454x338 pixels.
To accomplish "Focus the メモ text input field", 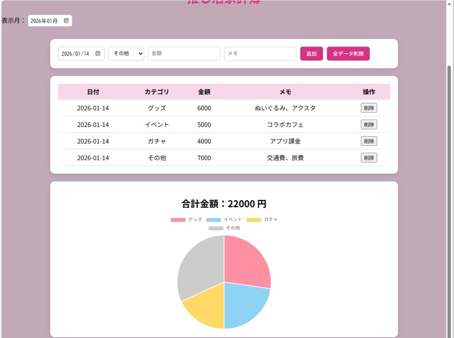I will click(x=260, y=53).
